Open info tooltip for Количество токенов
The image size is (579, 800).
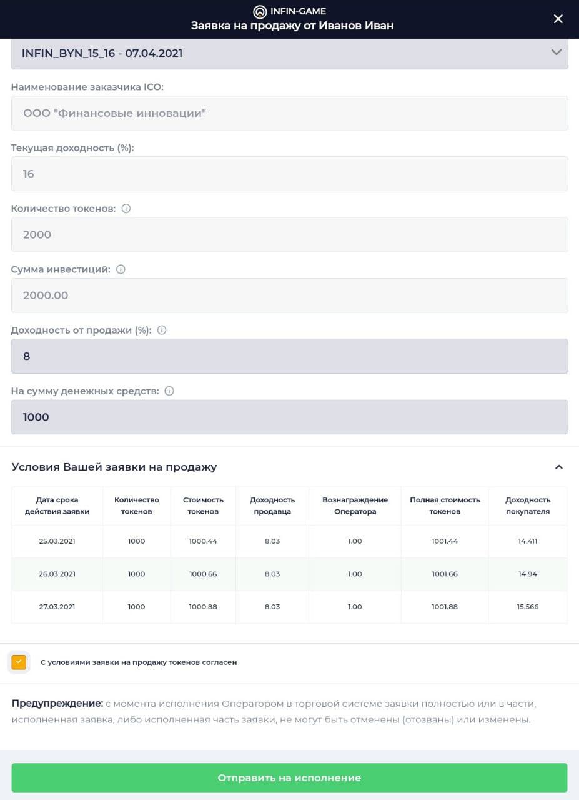click(126, 209)
